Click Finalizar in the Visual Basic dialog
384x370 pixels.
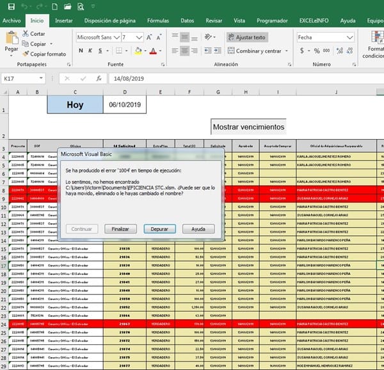(121, 229)
